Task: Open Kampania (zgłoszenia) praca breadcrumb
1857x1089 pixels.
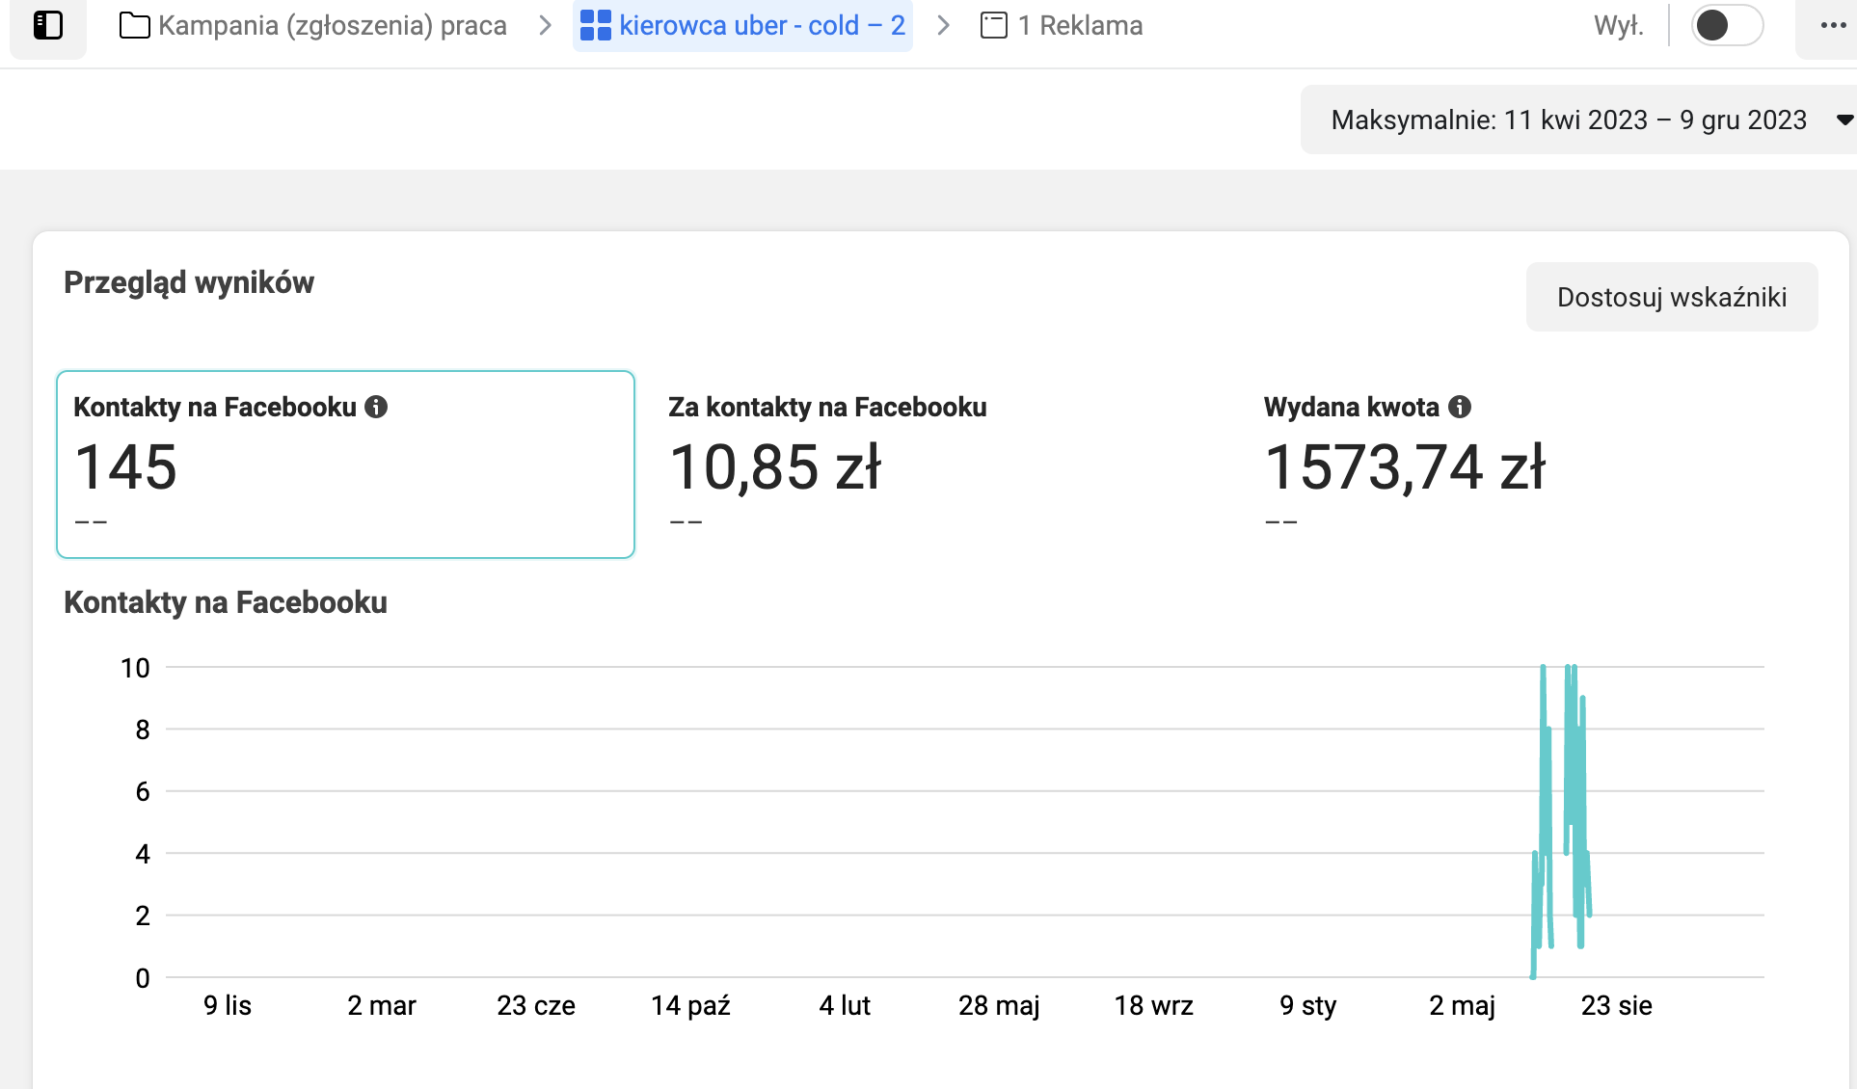Action: 332,25
